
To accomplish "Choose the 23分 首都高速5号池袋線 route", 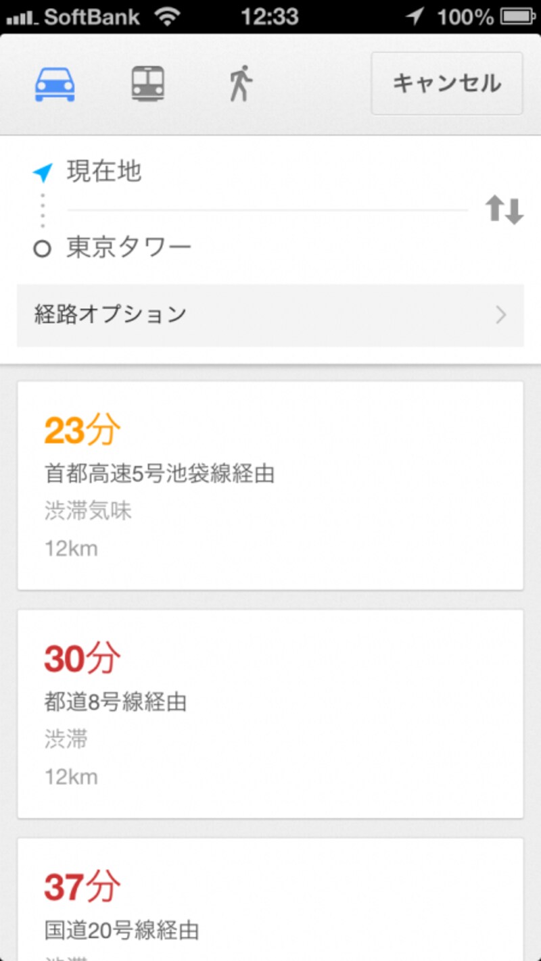I will [270, 485].
